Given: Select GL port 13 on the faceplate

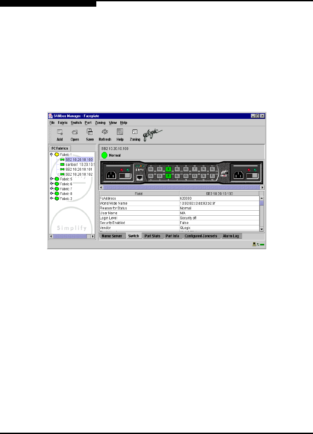Looking at the screenshot, I should pos(204,176).
